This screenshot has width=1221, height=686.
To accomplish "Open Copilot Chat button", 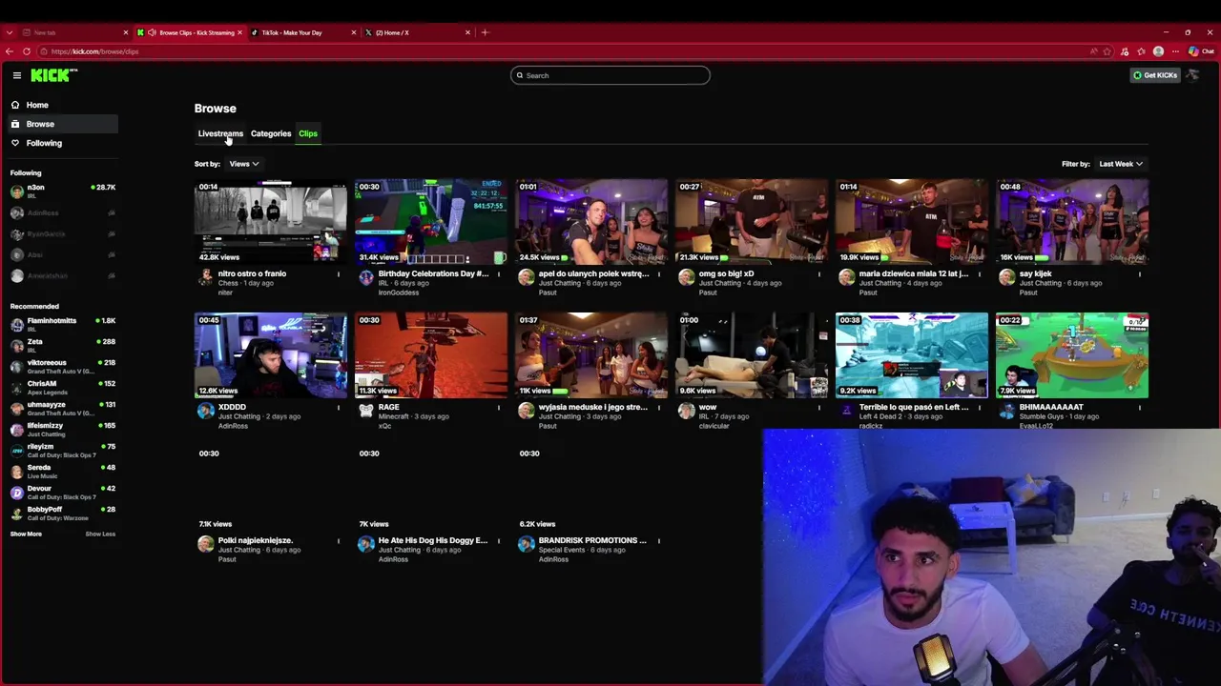I will point(1201,51).
